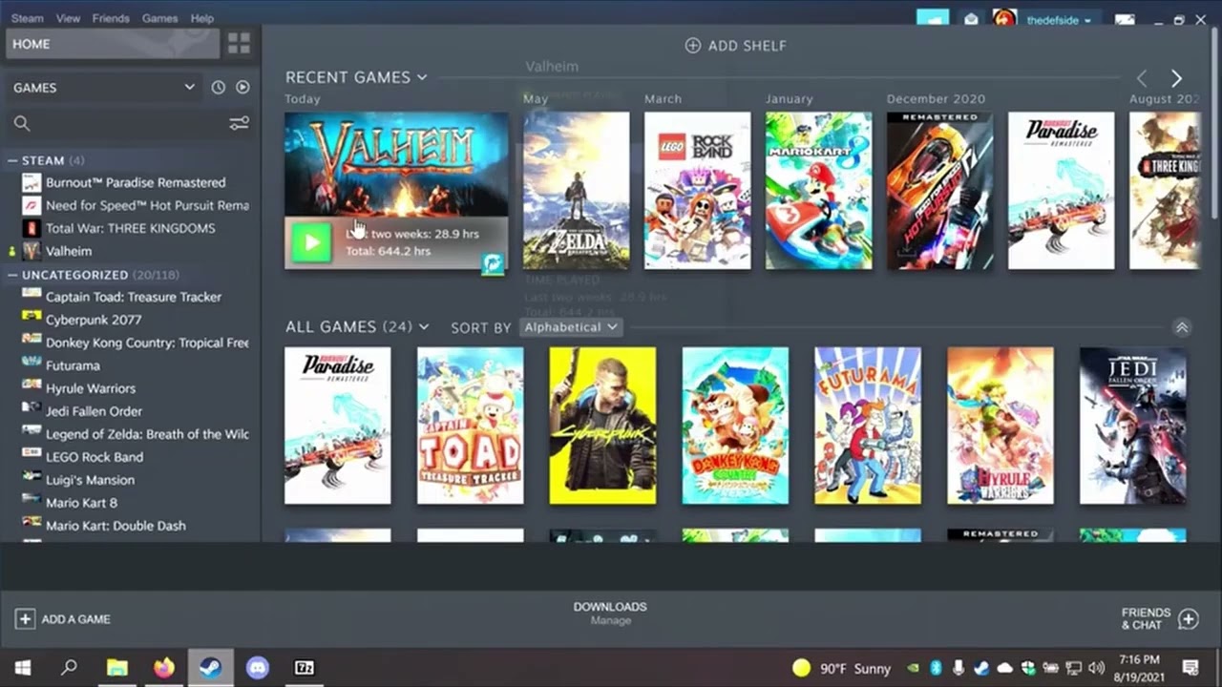This screenshot has width=1222, height=687.
Task: Go to the HOME library button
Action: coord(113,44)
